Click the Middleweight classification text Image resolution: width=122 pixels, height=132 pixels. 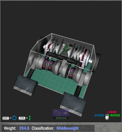68,128
